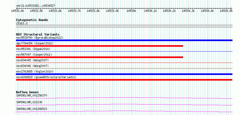The image size is (240, 115).
Task: Open variant esv2763685 (Vogler2010) label
Action: point(35,71)
